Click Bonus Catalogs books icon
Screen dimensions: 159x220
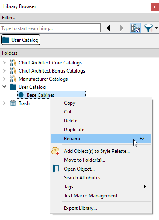[13, 71]
